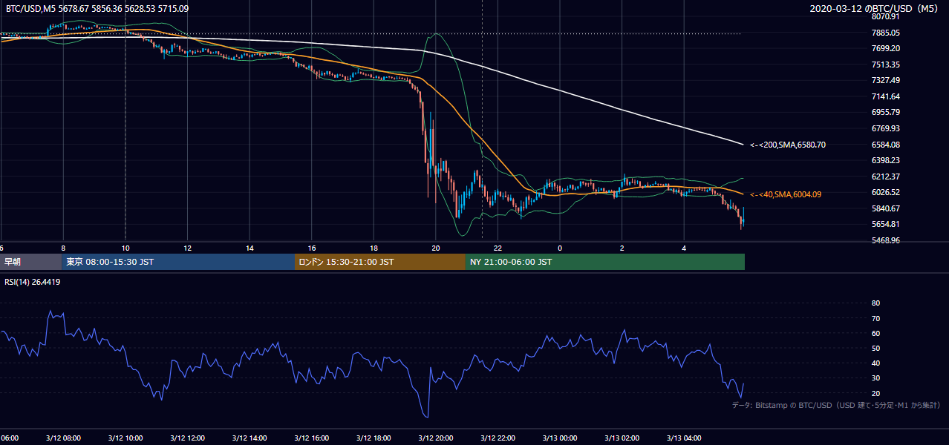Click hour label 14 on the price chart axis
Screen dimensions: 949x445
pos(250,248)
